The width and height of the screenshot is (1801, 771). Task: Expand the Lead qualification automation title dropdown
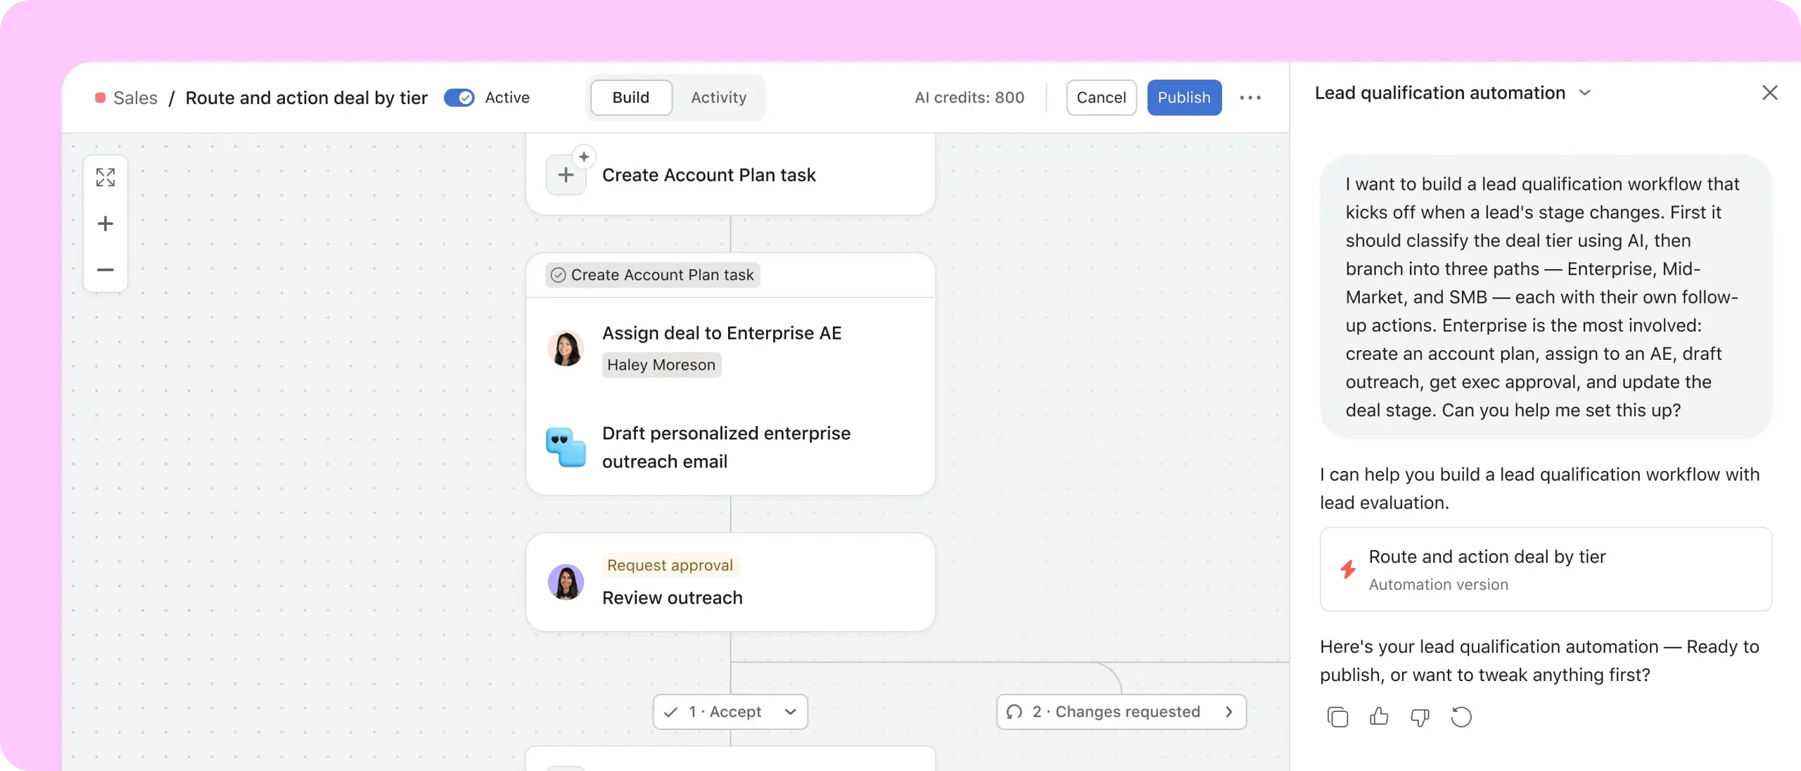point(1584,93)
